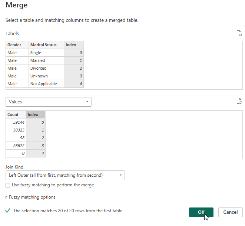Enable fuzzy matching checkbox
245x226 pixels.
point(8,185)
